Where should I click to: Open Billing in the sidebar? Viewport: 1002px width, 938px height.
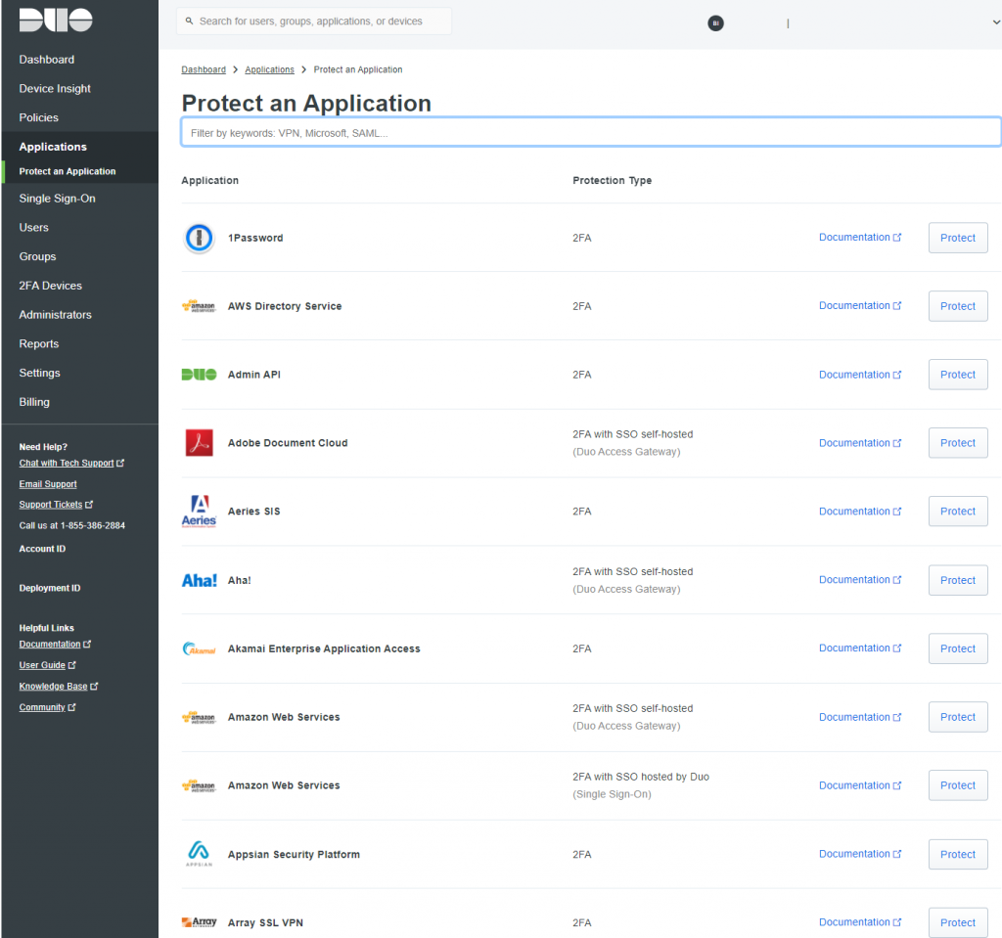click(34, 402)
